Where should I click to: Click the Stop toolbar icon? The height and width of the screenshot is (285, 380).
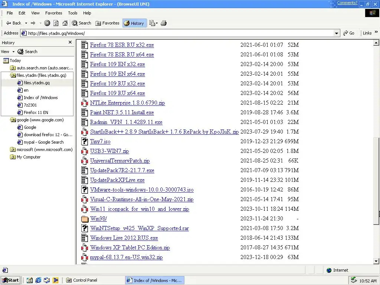[x=47, y=23]
